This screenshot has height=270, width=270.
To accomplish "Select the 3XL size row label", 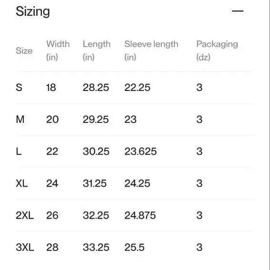I will coord(25,248).
